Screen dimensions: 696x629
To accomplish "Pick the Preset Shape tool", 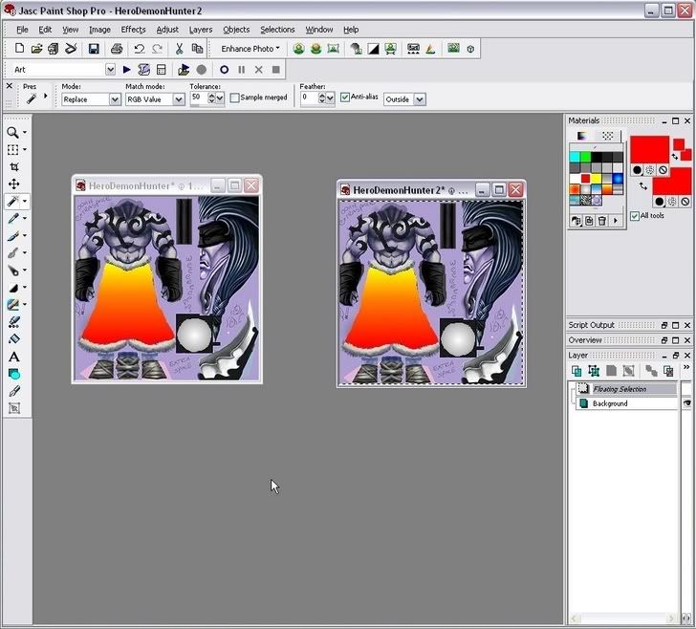I will click(13, 374).
